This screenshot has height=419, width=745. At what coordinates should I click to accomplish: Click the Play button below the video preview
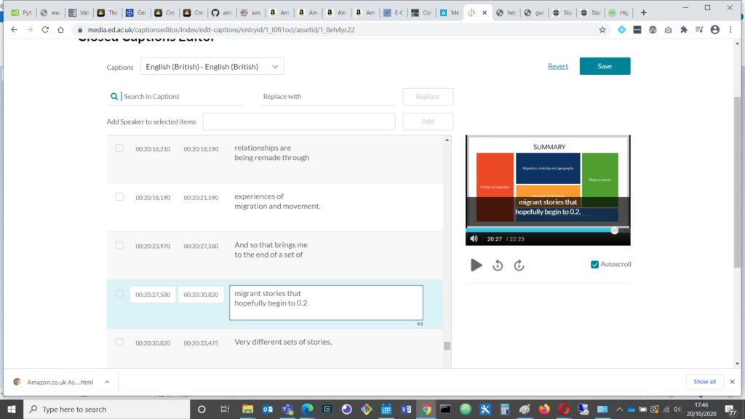(477, 265)
